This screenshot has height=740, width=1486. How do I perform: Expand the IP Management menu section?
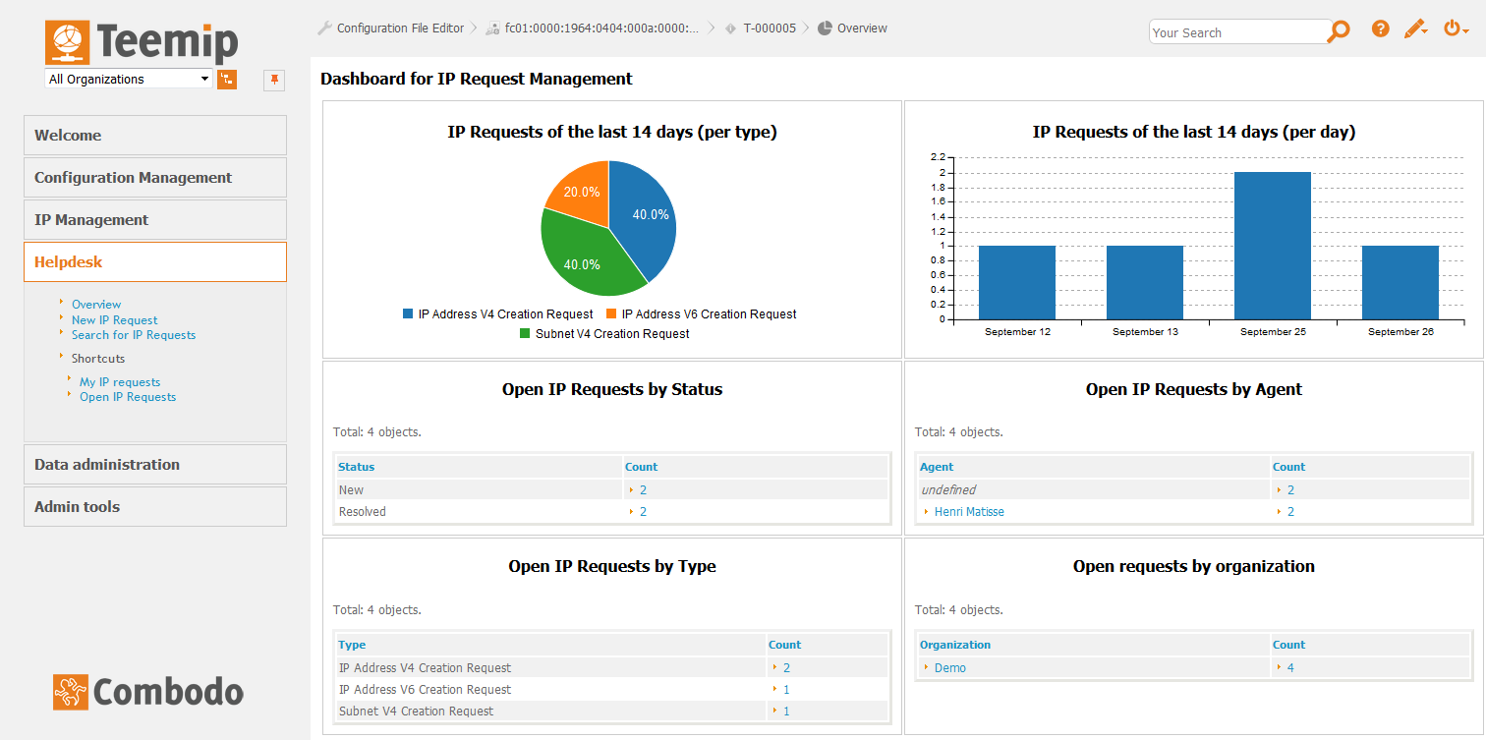[154, 220]
